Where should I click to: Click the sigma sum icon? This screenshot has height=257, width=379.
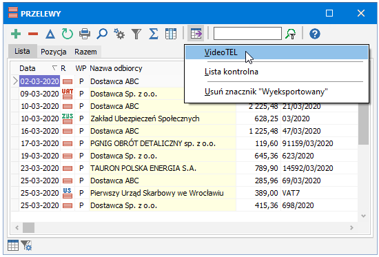pyautogui.click(x=154, y=34)
